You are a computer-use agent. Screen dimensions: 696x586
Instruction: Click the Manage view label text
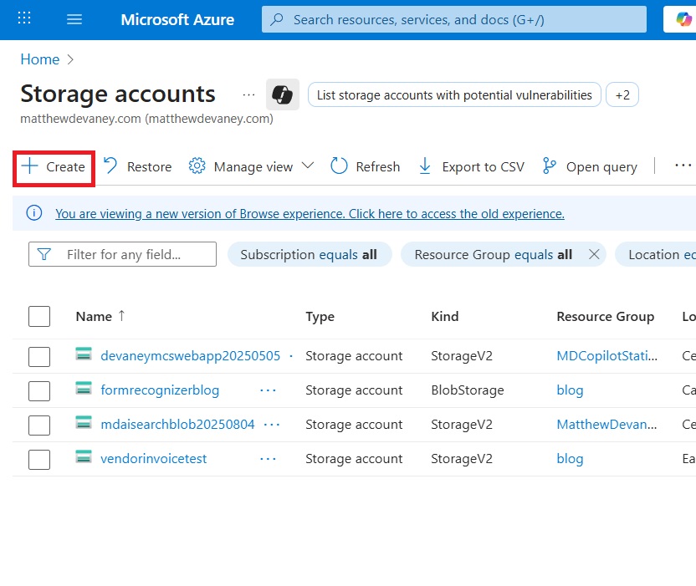tap(253, 167)
